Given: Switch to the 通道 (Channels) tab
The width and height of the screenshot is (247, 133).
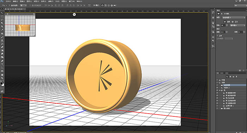Looking at the screenshot, I should (x=227, y=73).
